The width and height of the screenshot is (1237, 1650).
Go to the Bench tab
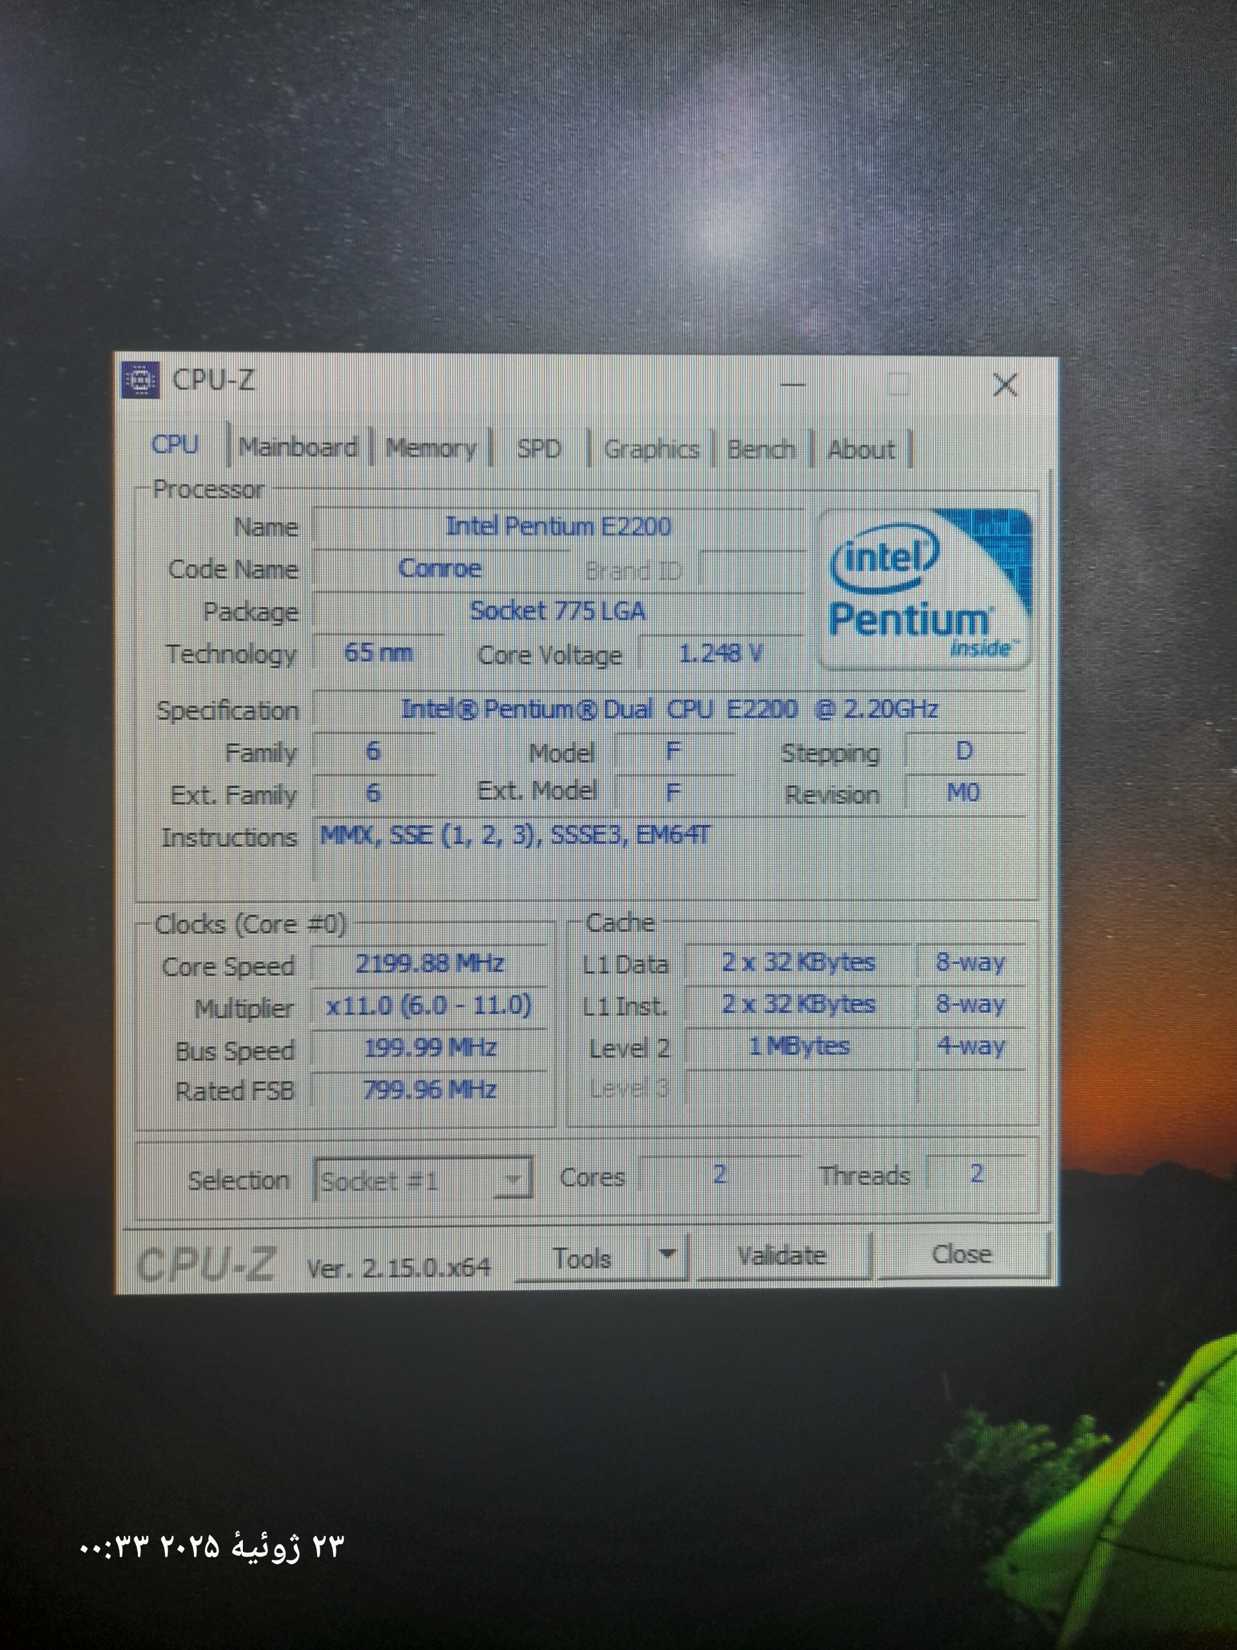[x=760, y=450]
